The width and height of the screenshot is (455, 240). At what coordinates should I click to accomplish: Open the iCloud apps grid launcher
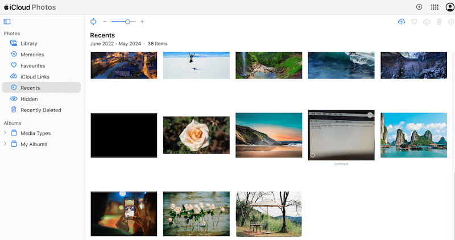[435, 7]
